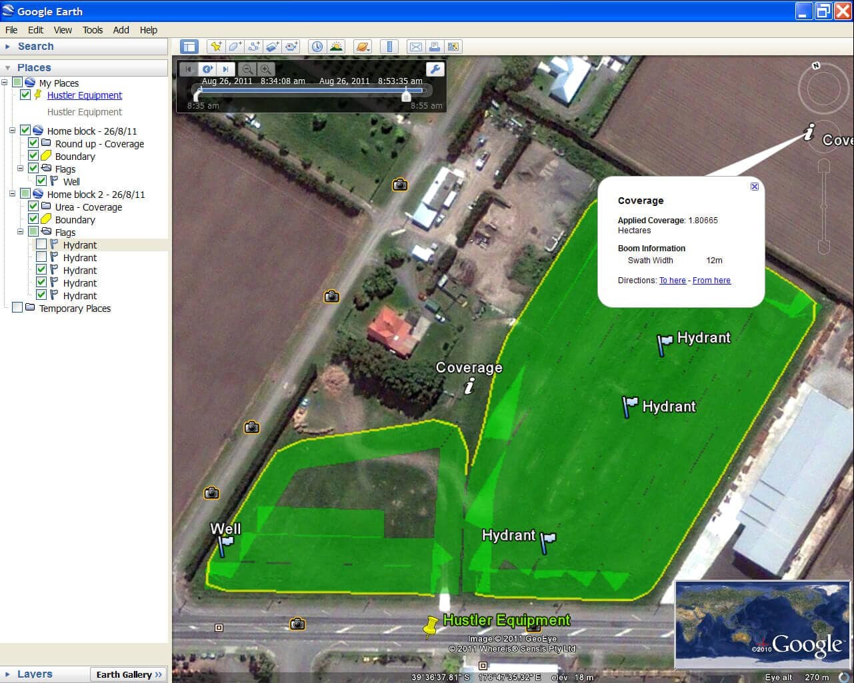
Task: Check the highlighted Hydrant row checkbox
Action: pos(41,245)
